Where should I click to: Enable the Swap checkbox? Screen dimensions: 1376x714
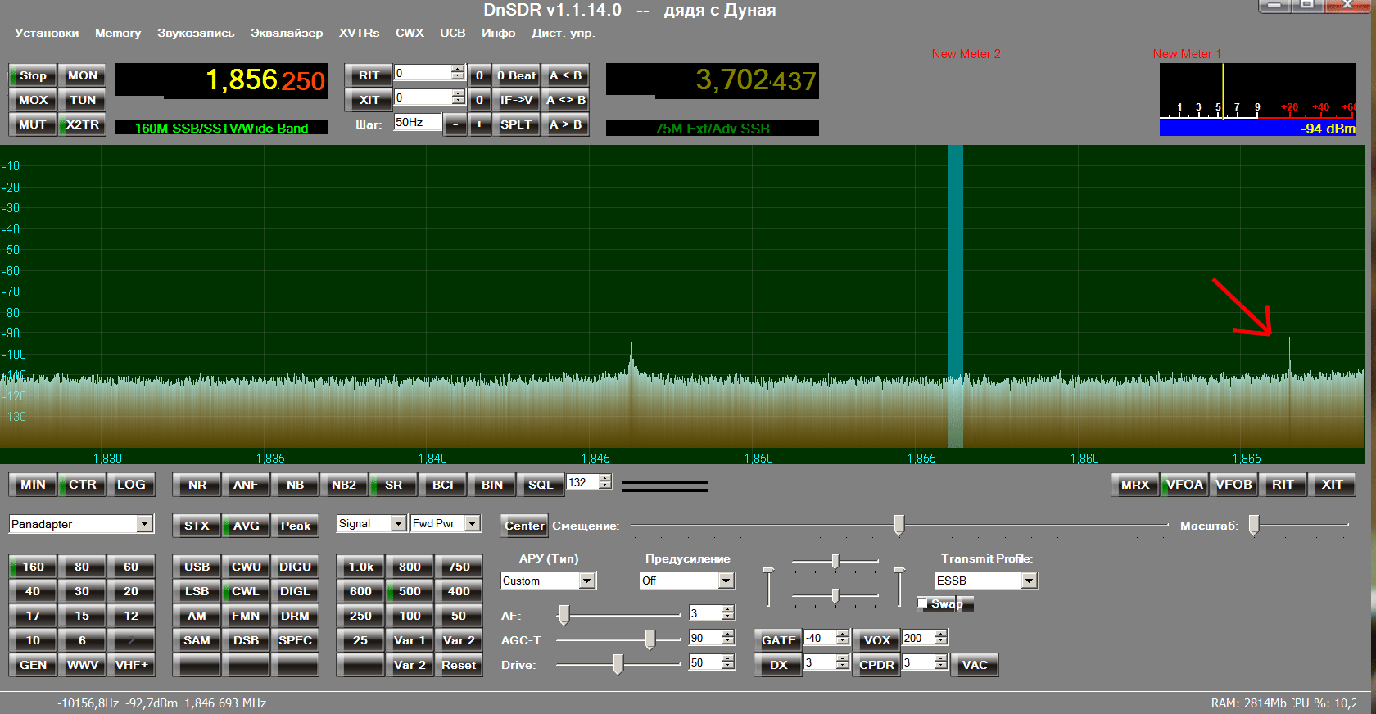pyautogui.click(x=923, y=603)
